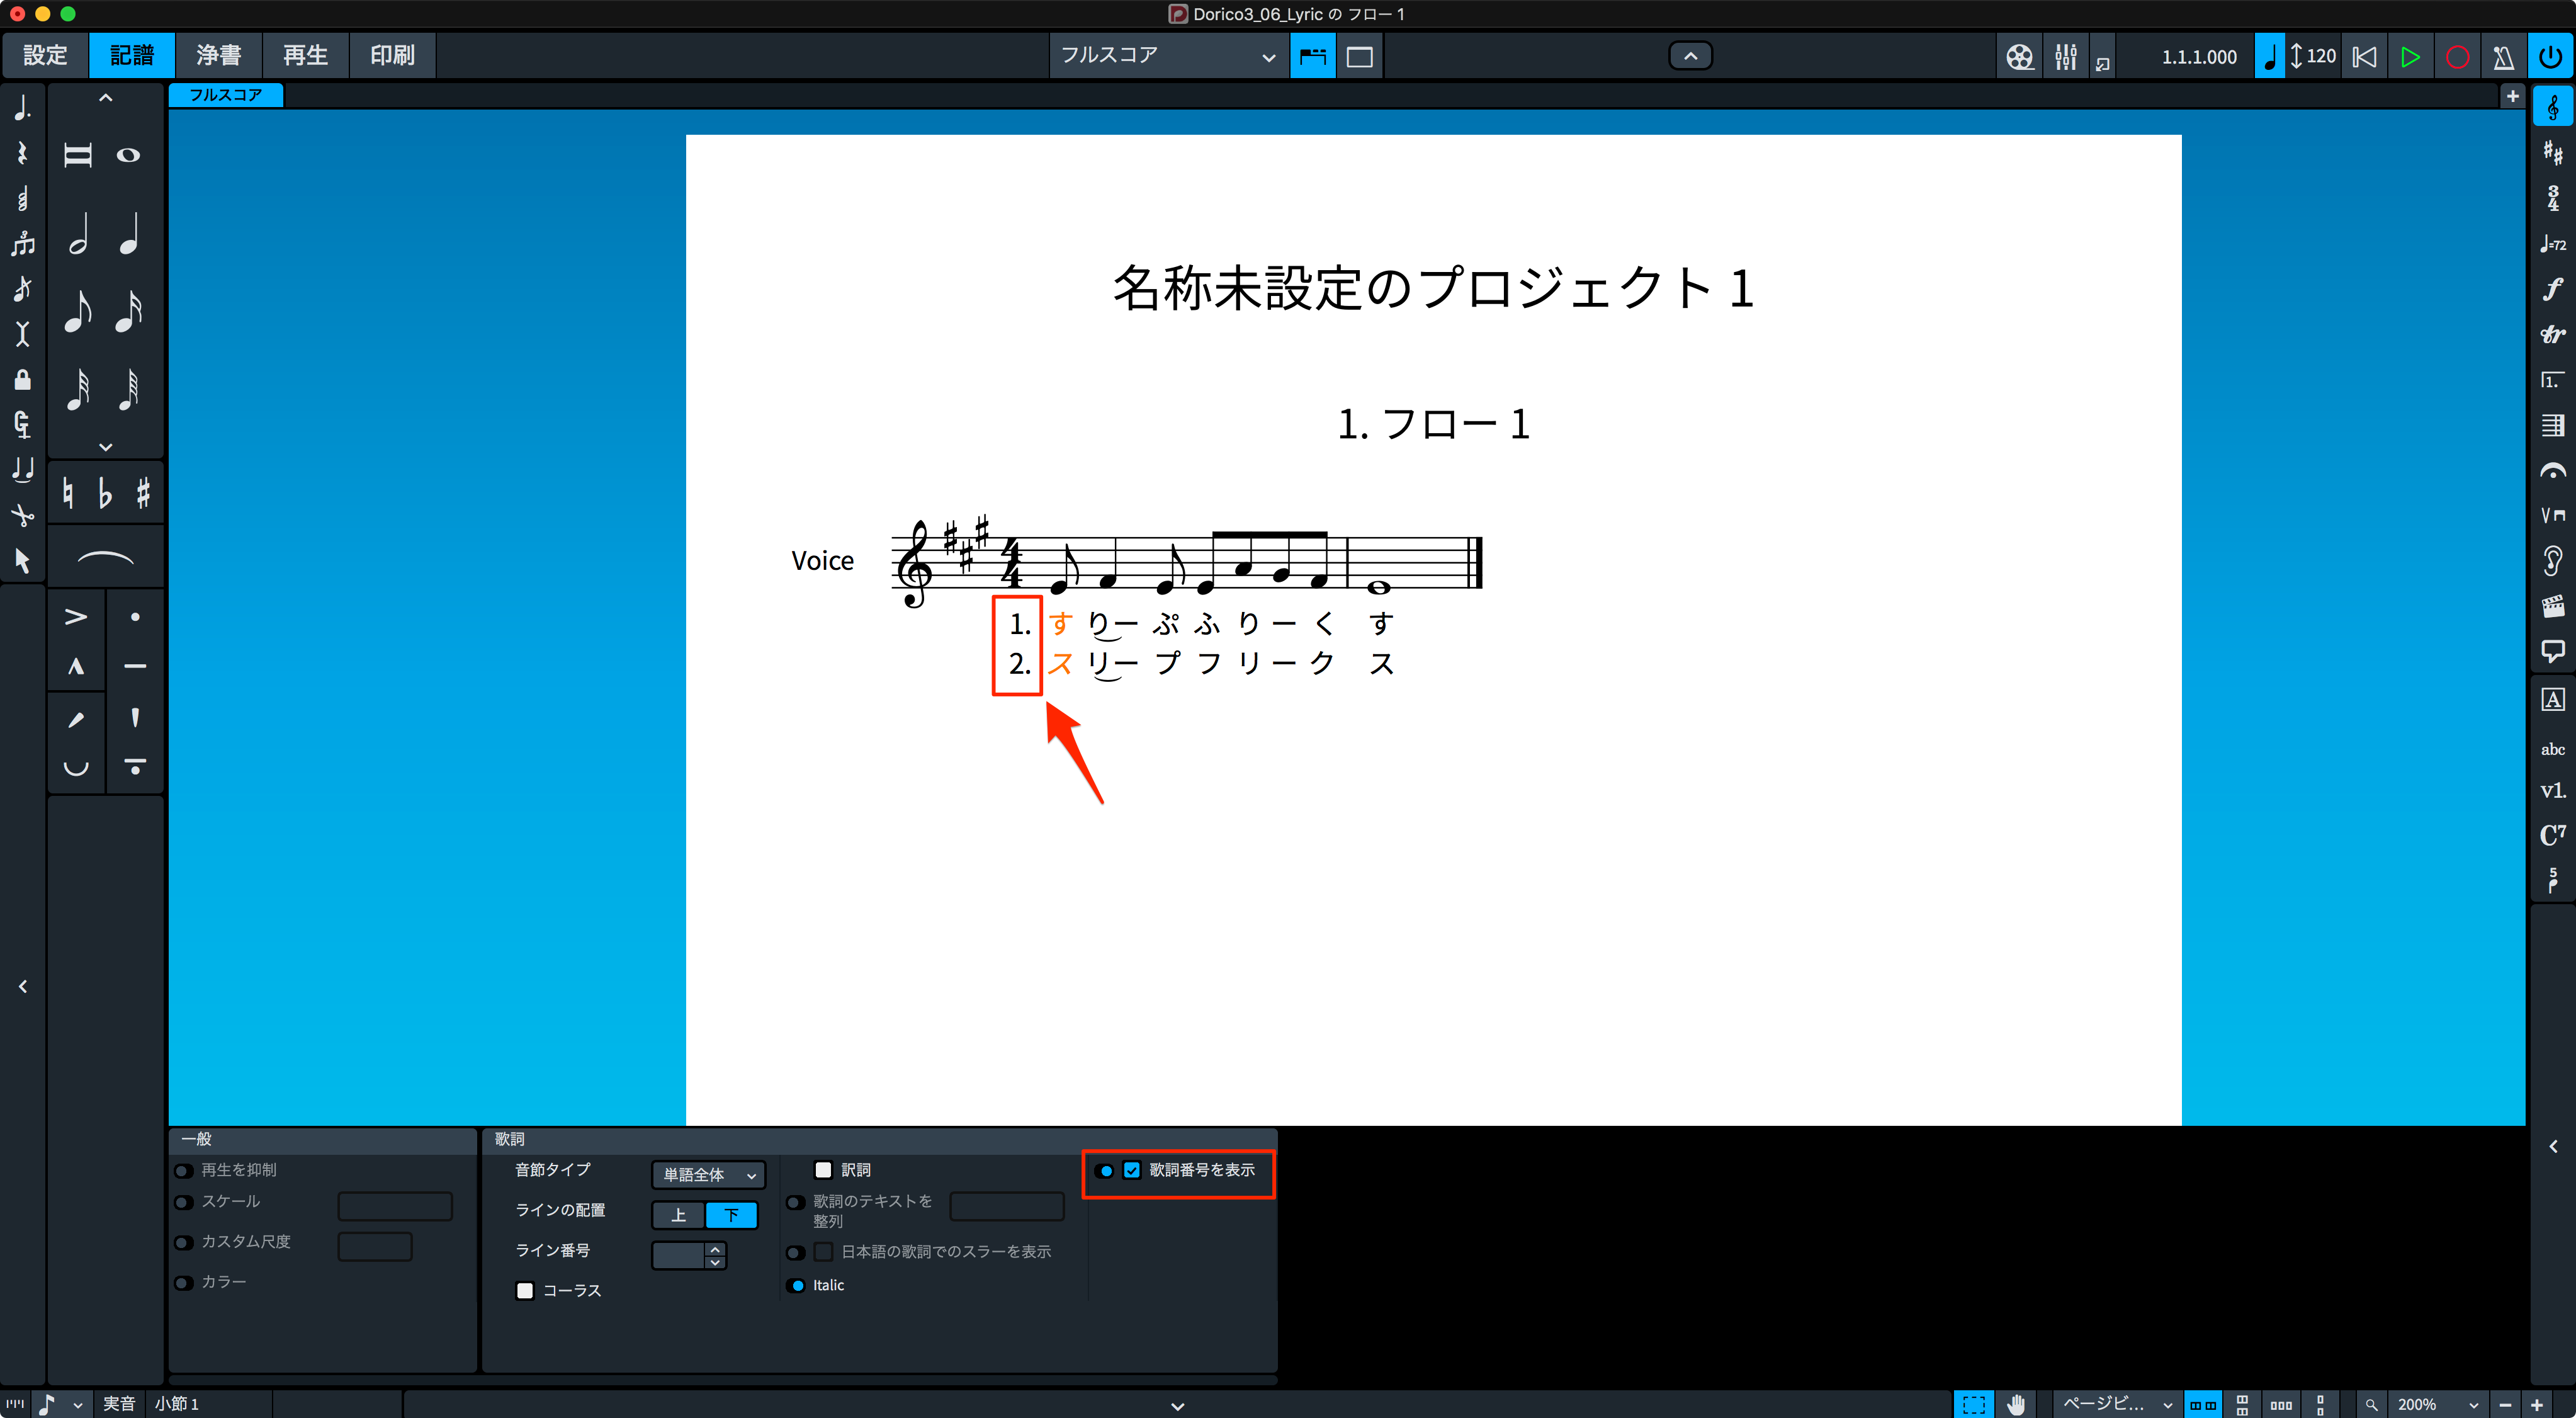Hide the toolbar with the center chevron
This screenshot has height=1418, width=2576.
(1690, 57)
